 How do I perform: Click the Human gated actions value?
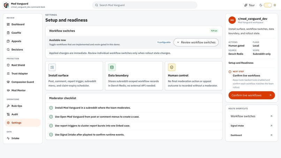click(x=236, y=46)
